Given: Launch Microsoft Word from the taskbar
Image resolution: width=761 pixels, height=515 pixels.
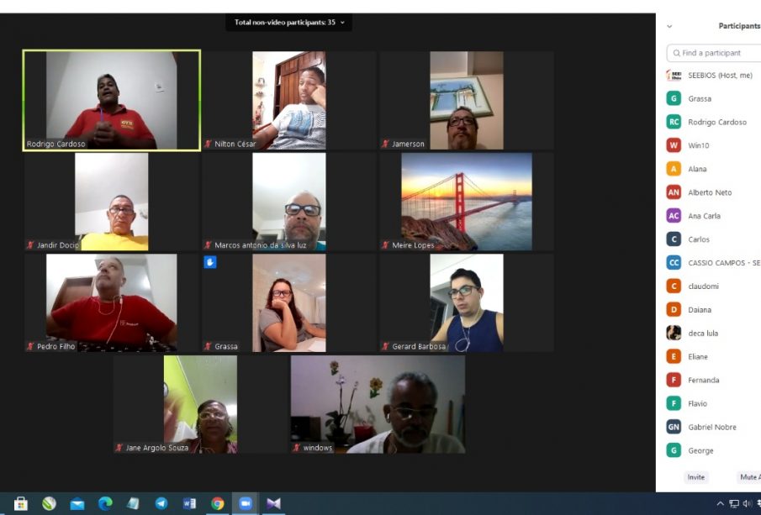Looking at the screenshot, I should [x=189, y=503].
